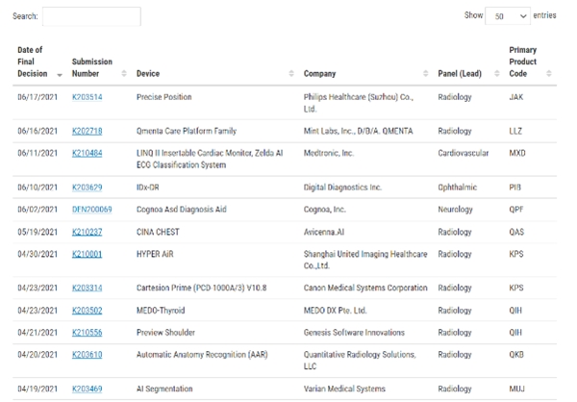Screen dimensions: 577x402
Task: Click Submission Number sort icon
Action: point(124,74)
